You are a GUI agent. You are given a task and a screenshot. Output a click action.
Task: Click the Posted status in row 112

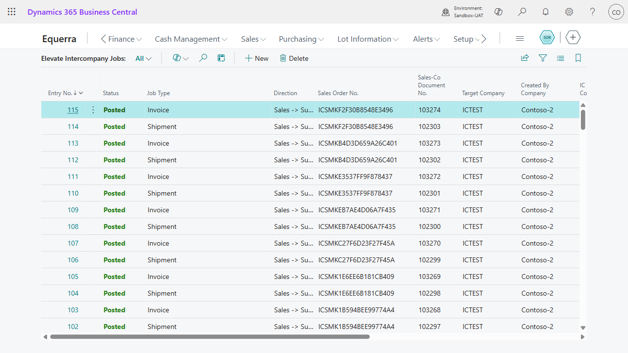coord(114,160)
